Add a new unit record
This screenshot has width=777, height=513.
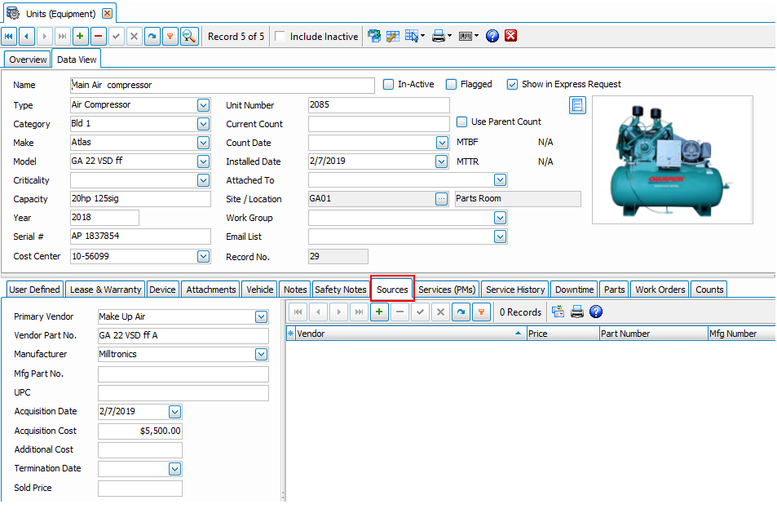coord(80,36)
